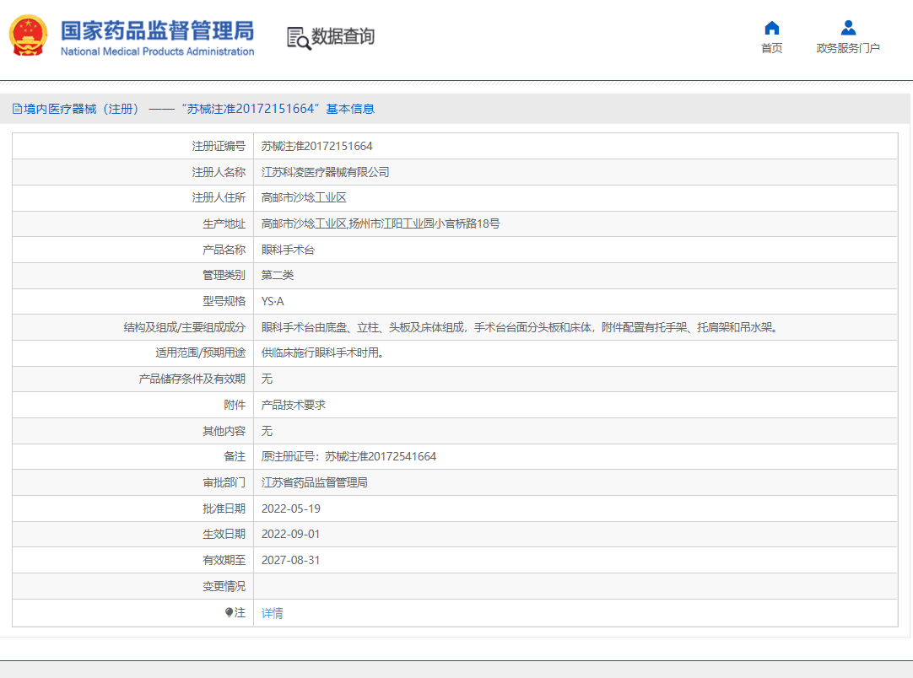Click the data query magnifier icon
This screenshot has width=913, height=678.
[x=299, y=39]
